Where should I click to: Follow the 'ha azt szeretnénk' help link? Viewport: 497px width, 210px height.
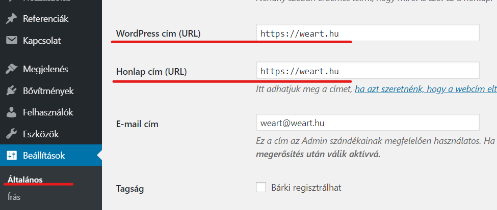(x=426, y=89)
